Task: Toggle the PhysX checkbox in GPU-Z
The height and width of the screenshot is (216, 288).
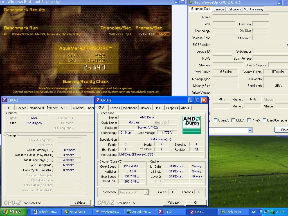Action: 249,120
